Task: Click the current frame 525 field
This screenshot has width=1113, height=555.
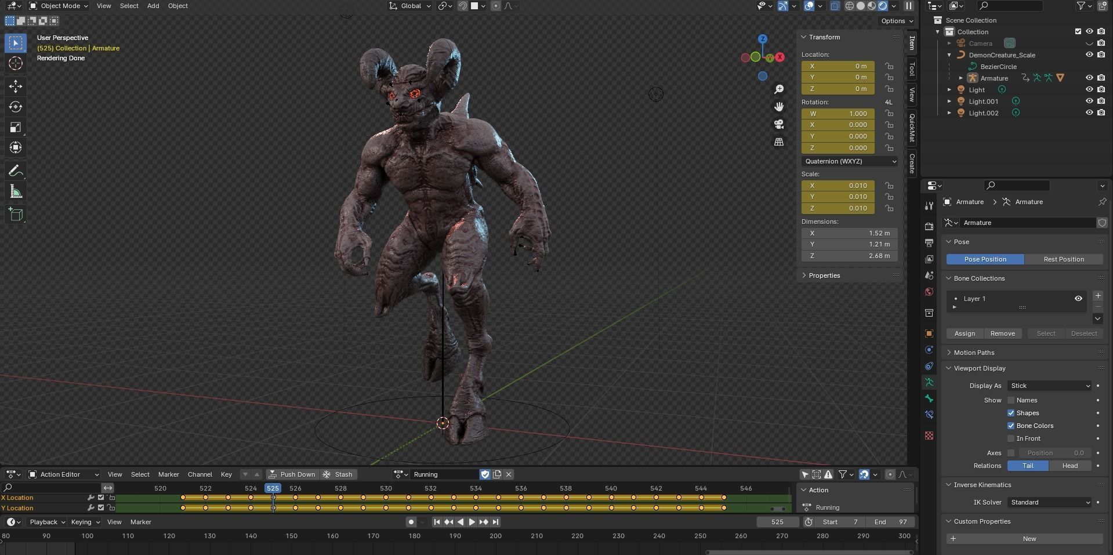Action: tap(778, 522)
